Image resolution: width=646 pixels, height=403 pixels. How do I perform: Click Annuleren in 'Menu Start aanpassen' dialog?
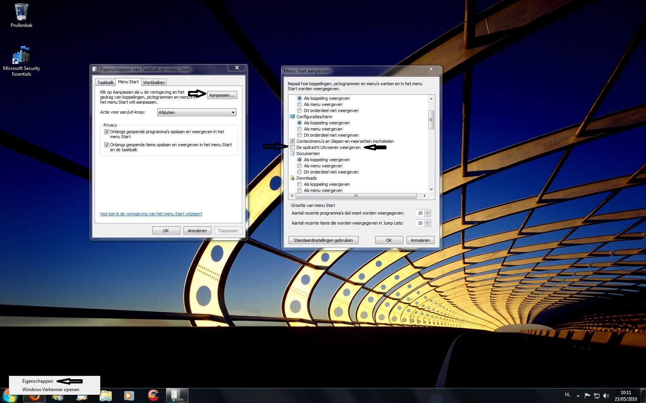point(420,240)
